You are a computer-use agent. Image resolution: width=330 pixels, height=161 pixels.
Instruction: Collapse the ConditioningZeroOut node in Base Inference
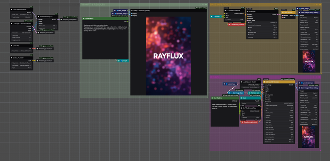pyautogui.click(x=229, y=25)
